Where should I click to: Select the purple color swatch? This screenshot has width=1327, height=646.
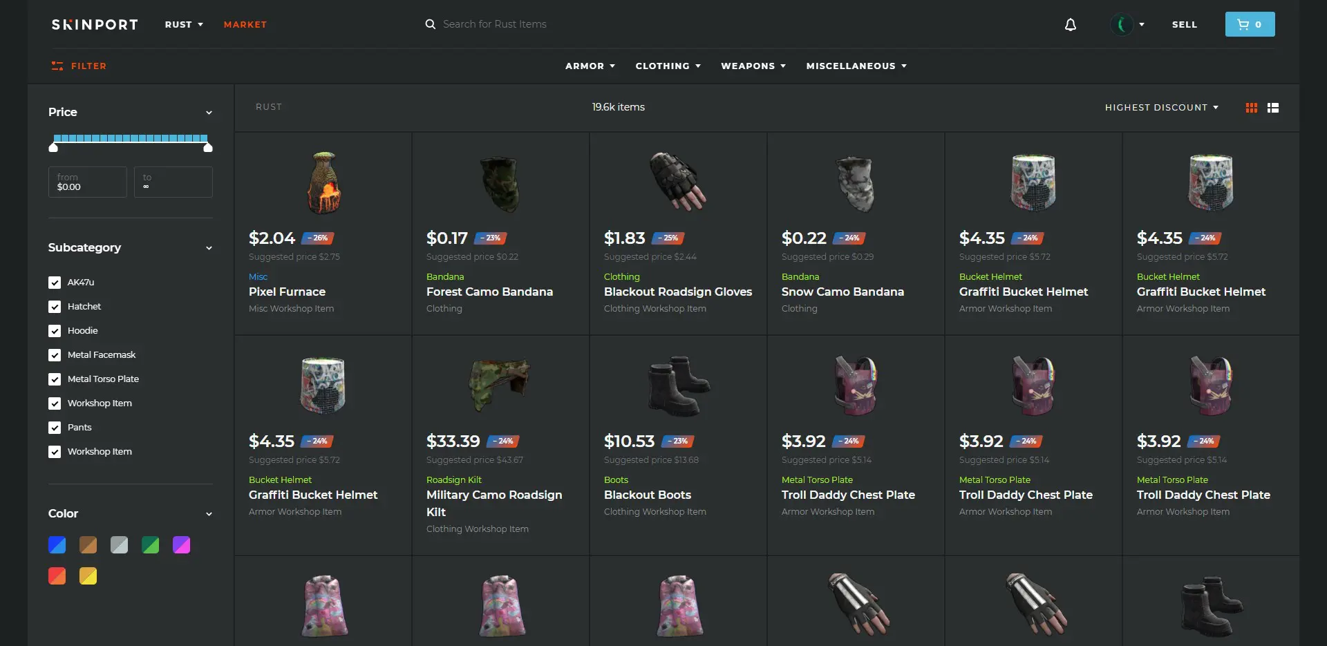click(x=182, y=545)
